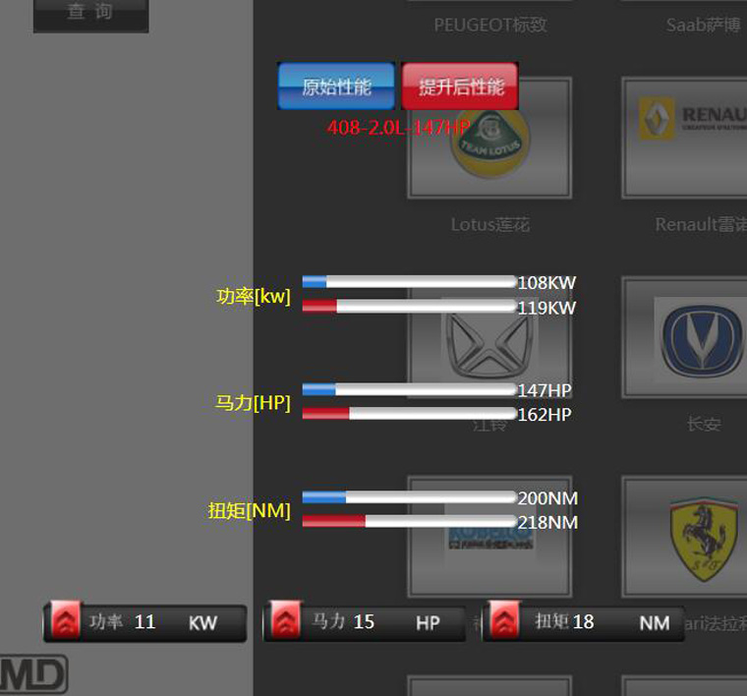747x696 pixels.
Task: Click the red 119KW power bar
Action: point(410,307)
